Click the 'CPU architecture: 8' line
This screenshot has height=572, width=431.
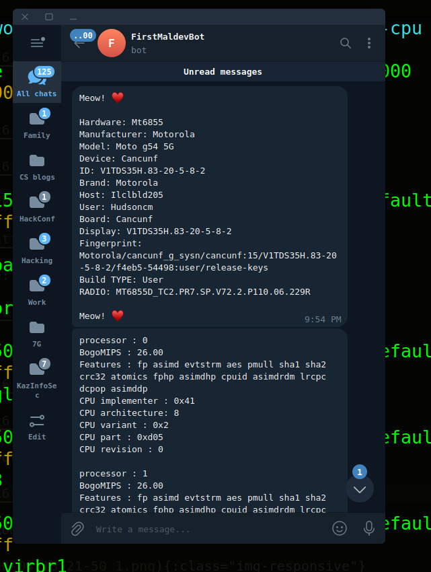coord(129,413)
